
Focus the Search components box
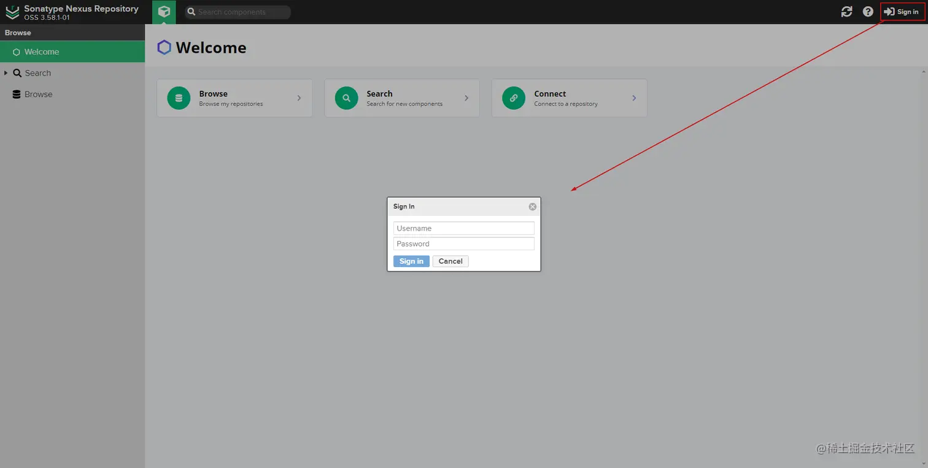[x=238, y=12]
